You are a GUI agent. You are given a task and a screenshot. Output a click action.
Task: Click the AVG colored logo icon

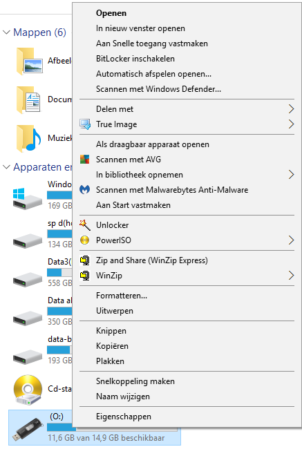(84, 160)
